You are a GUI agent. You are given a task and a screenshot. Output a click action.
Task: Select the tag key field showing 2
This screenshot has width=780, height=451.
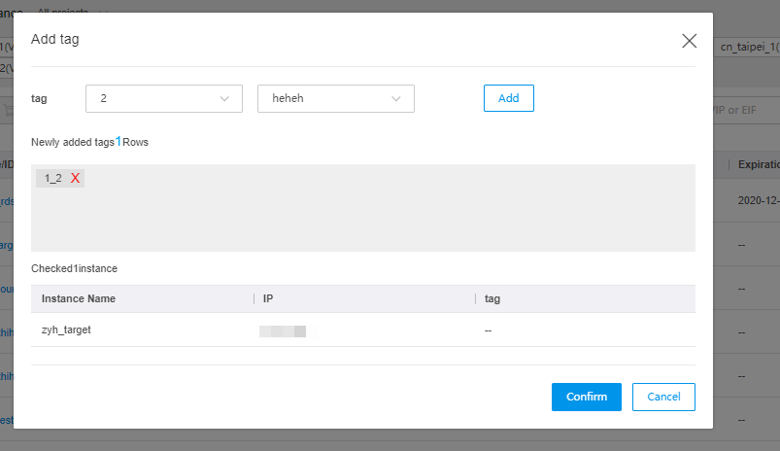pos(164,98)
